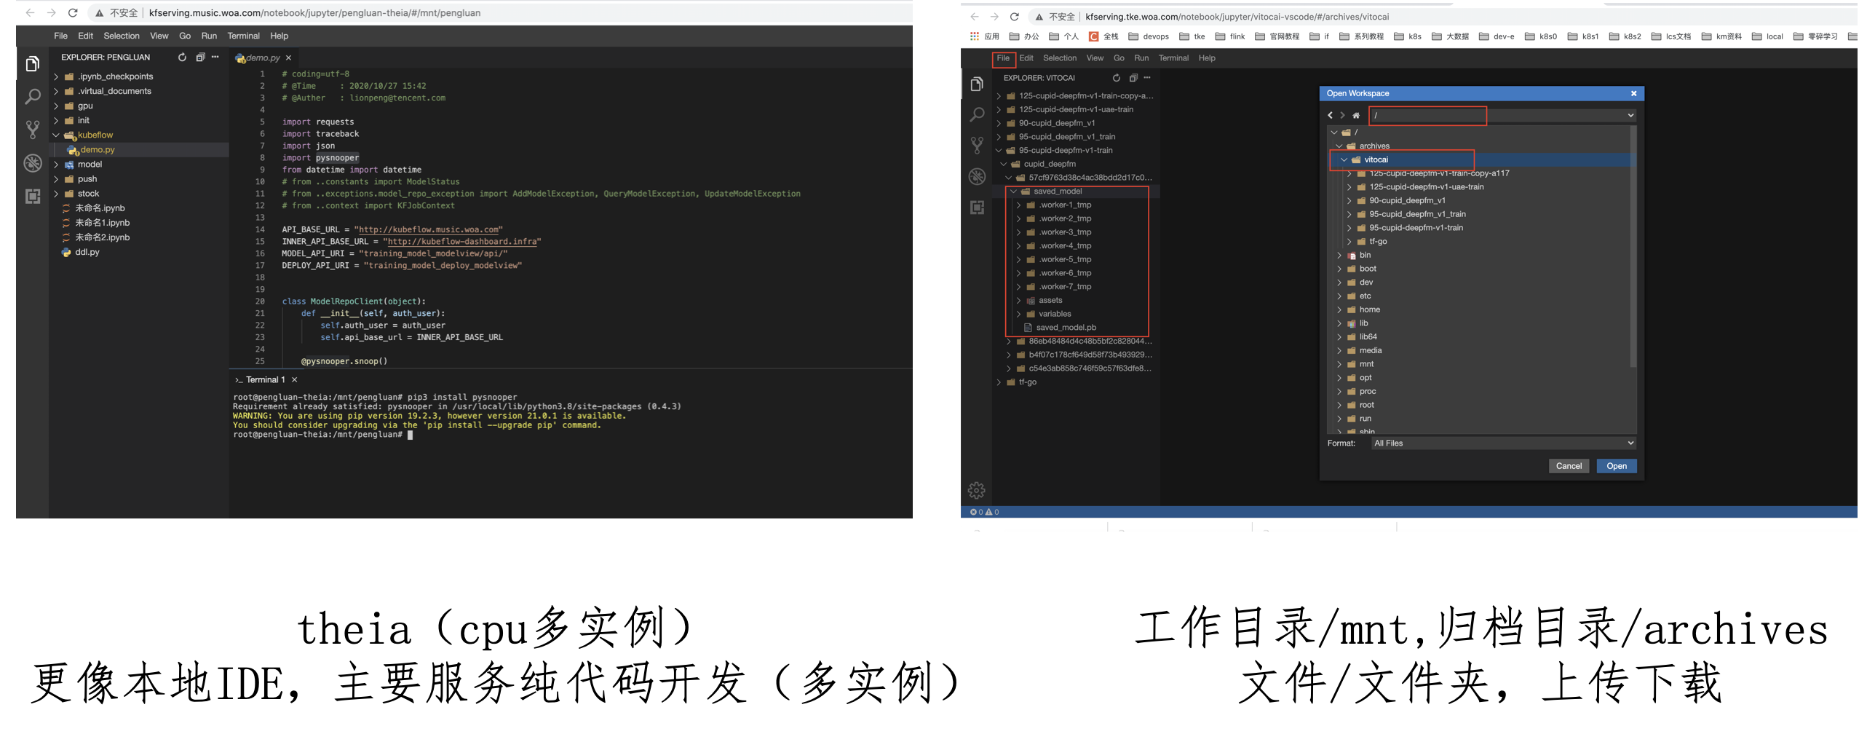
Task: Open Source Control in left Theia window
Action: [x=32, y=130]
